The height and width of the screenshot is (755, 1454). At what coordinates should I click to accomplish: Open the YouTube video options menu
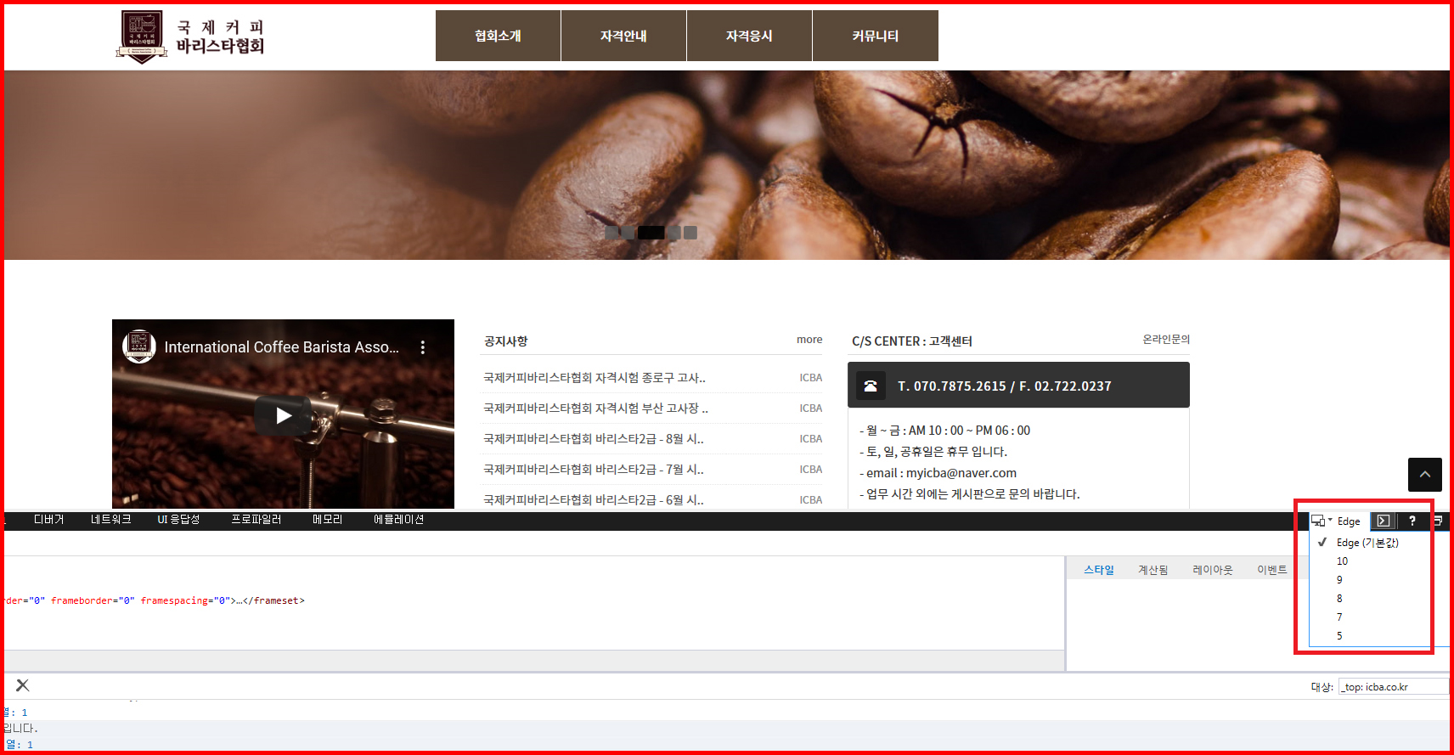click(x=422, y=347)
